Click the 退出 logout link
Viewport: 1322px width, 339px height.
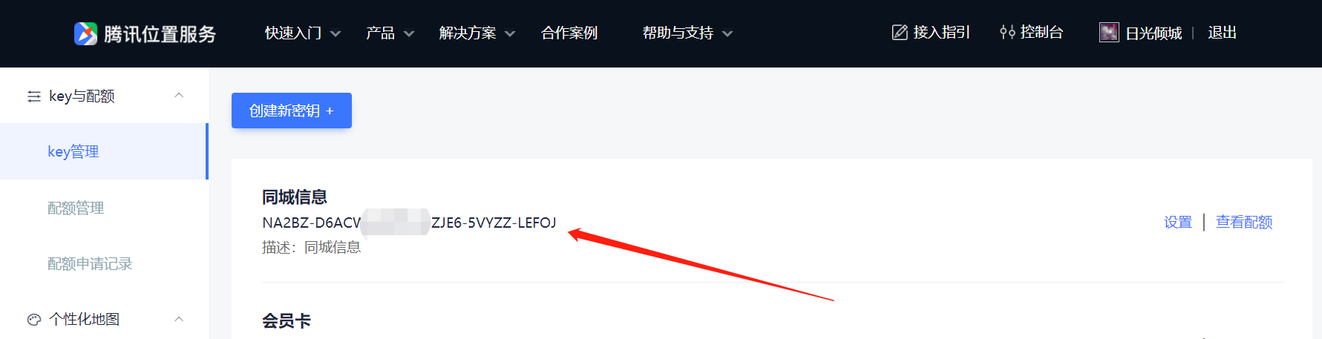(x=1222, y=33)
